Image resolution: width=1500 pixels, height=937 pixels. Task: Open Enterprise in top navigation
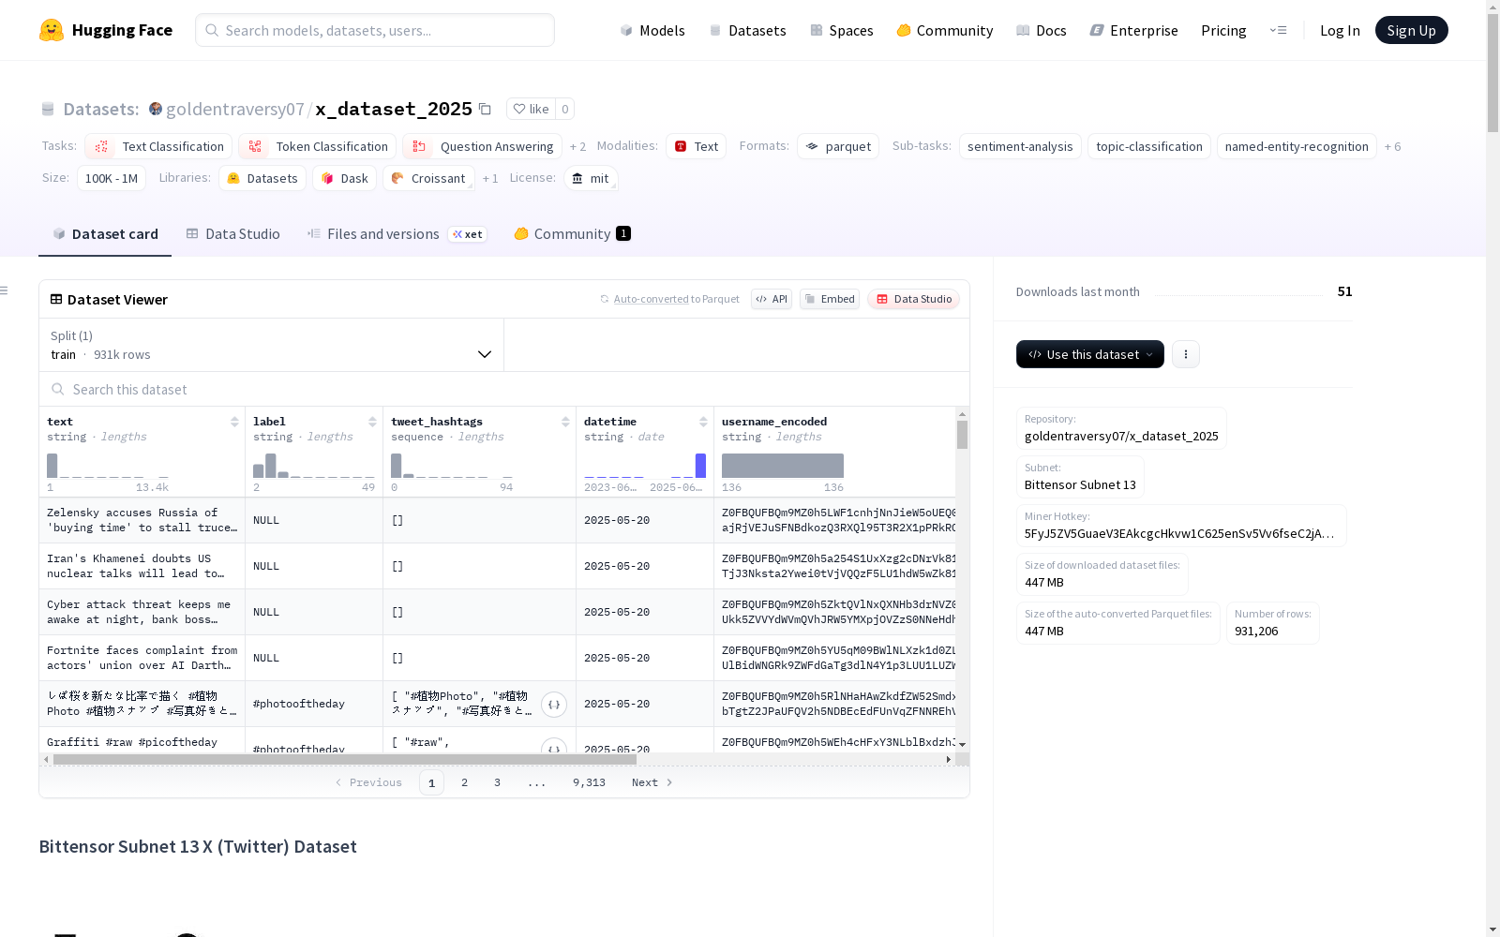coord(1133,30)
